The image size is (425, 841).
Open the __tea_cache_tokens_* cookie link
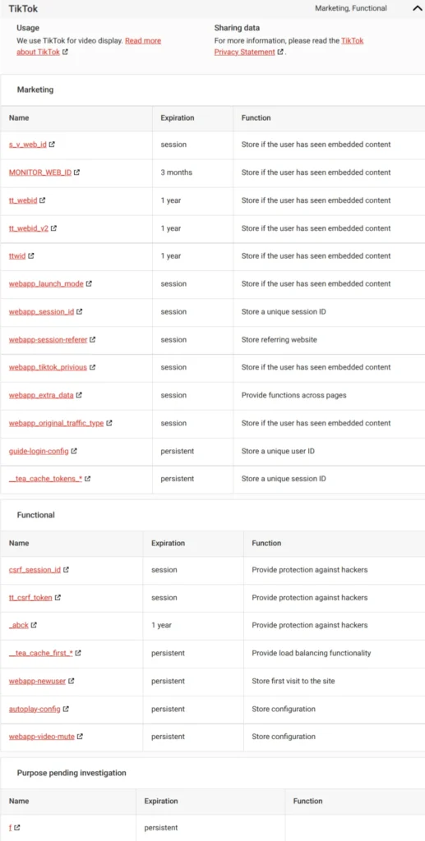(x=45, y=479)
